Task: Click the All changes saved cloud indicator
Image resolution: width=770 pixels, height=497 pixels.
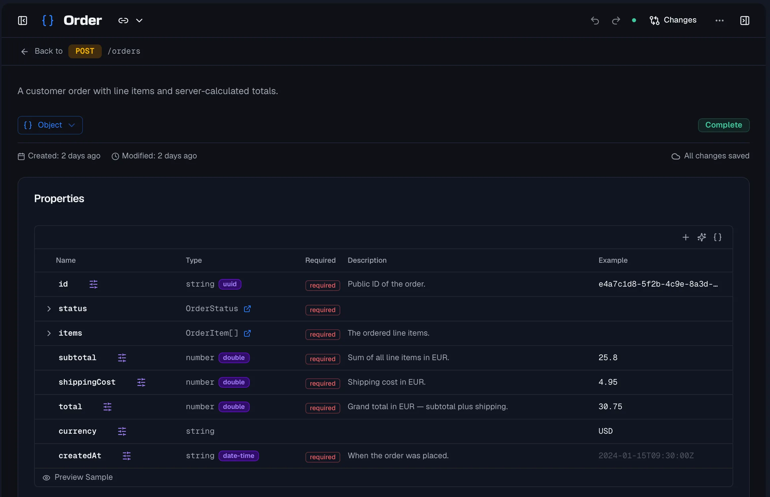Action: tap(710, 156)
